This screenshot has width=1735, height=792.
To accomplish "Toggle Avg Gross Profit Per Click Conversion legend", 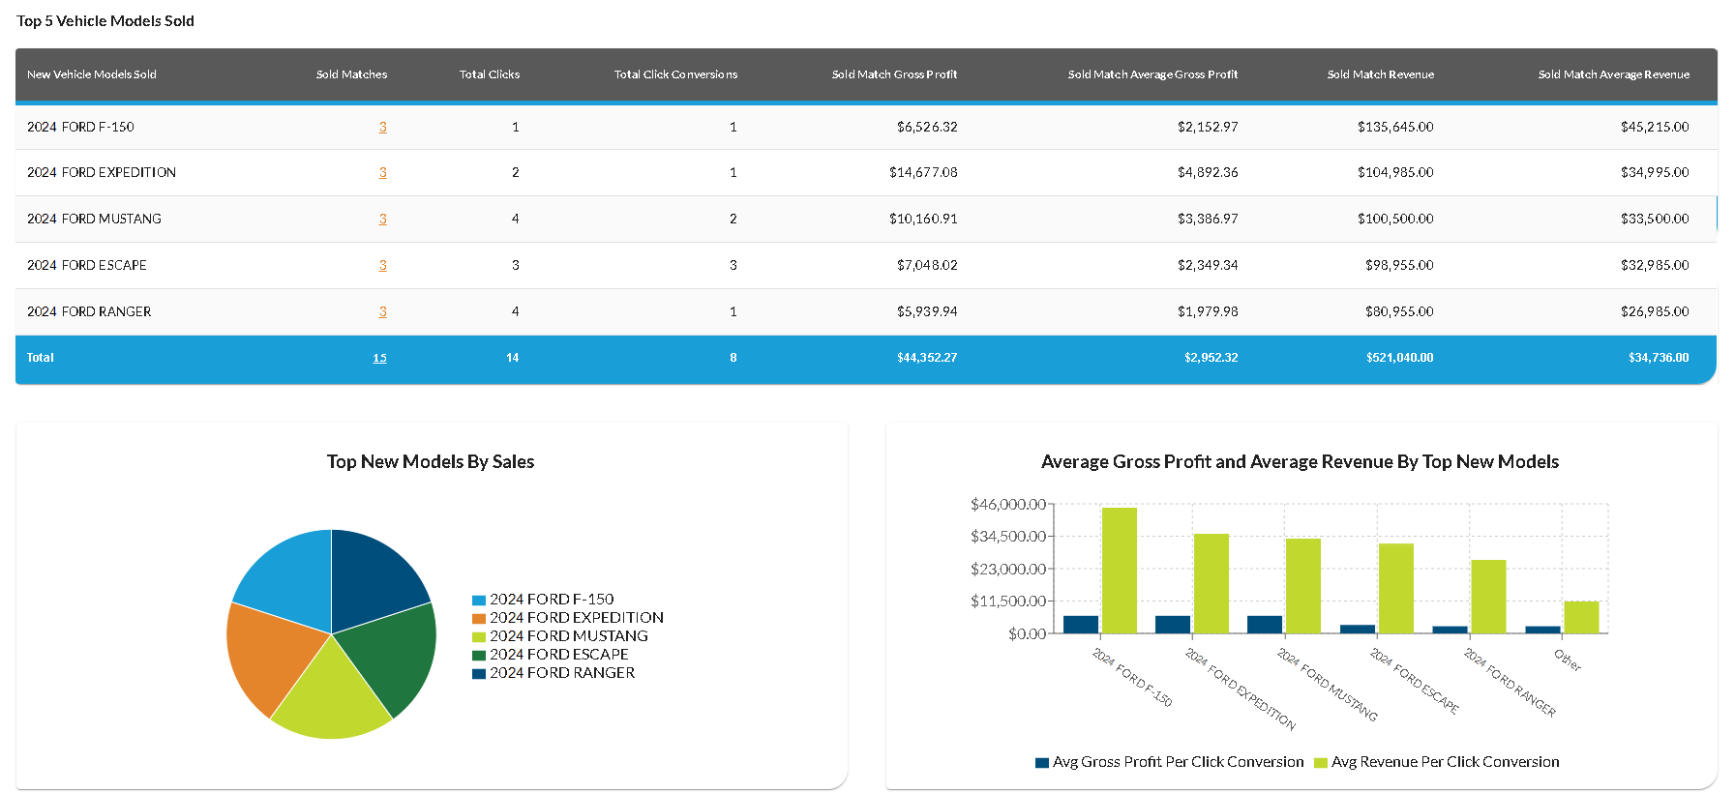I will pos(1169,762).
